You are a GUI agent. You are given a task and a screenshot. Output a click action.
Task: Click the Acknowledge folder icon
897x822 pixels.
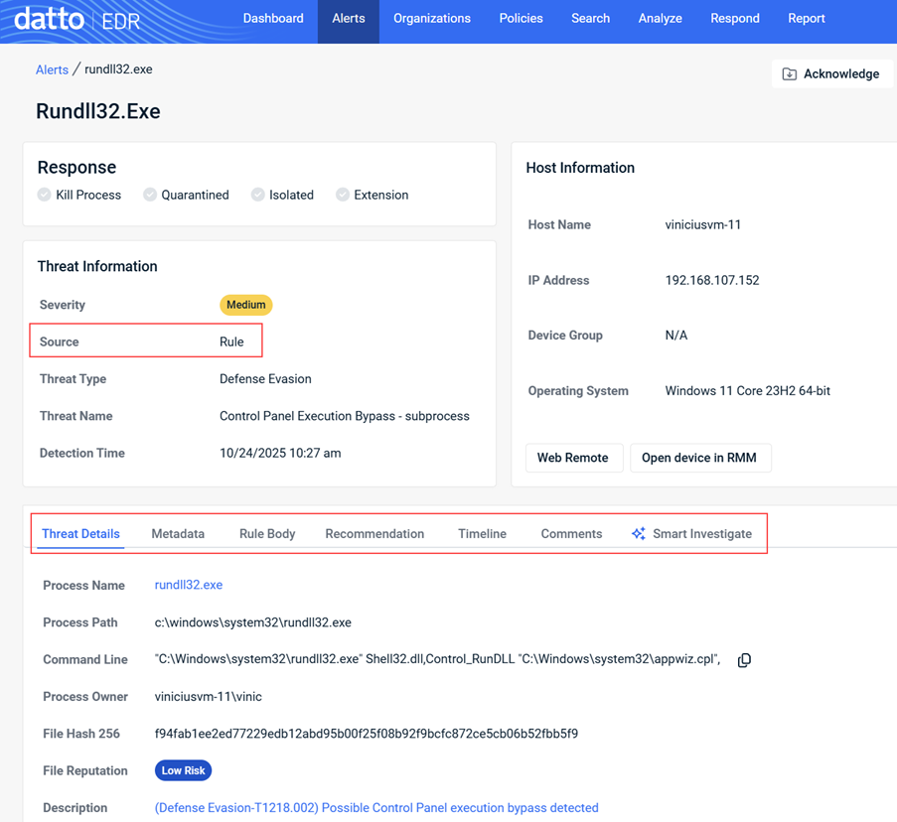(x=790, y=74)
